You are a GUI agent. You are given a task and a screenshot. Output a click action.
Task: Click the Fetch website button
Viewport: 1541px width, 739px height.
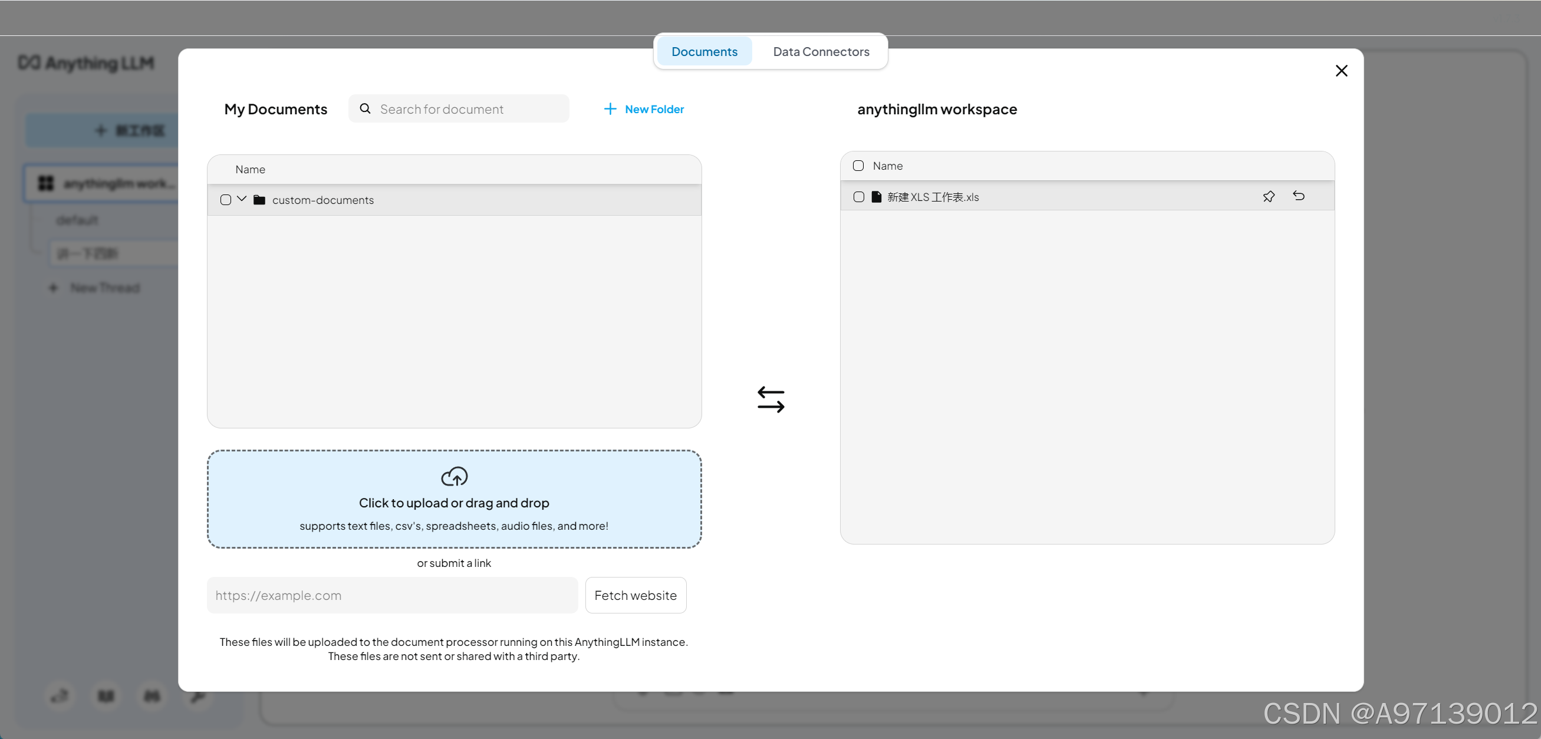click(x=636, y=595)
